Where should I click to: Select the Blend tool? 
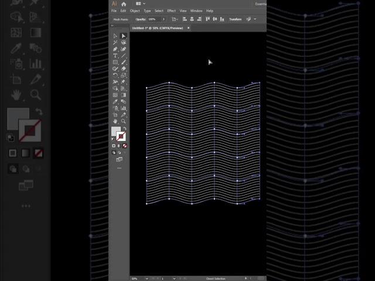point(124,101)
